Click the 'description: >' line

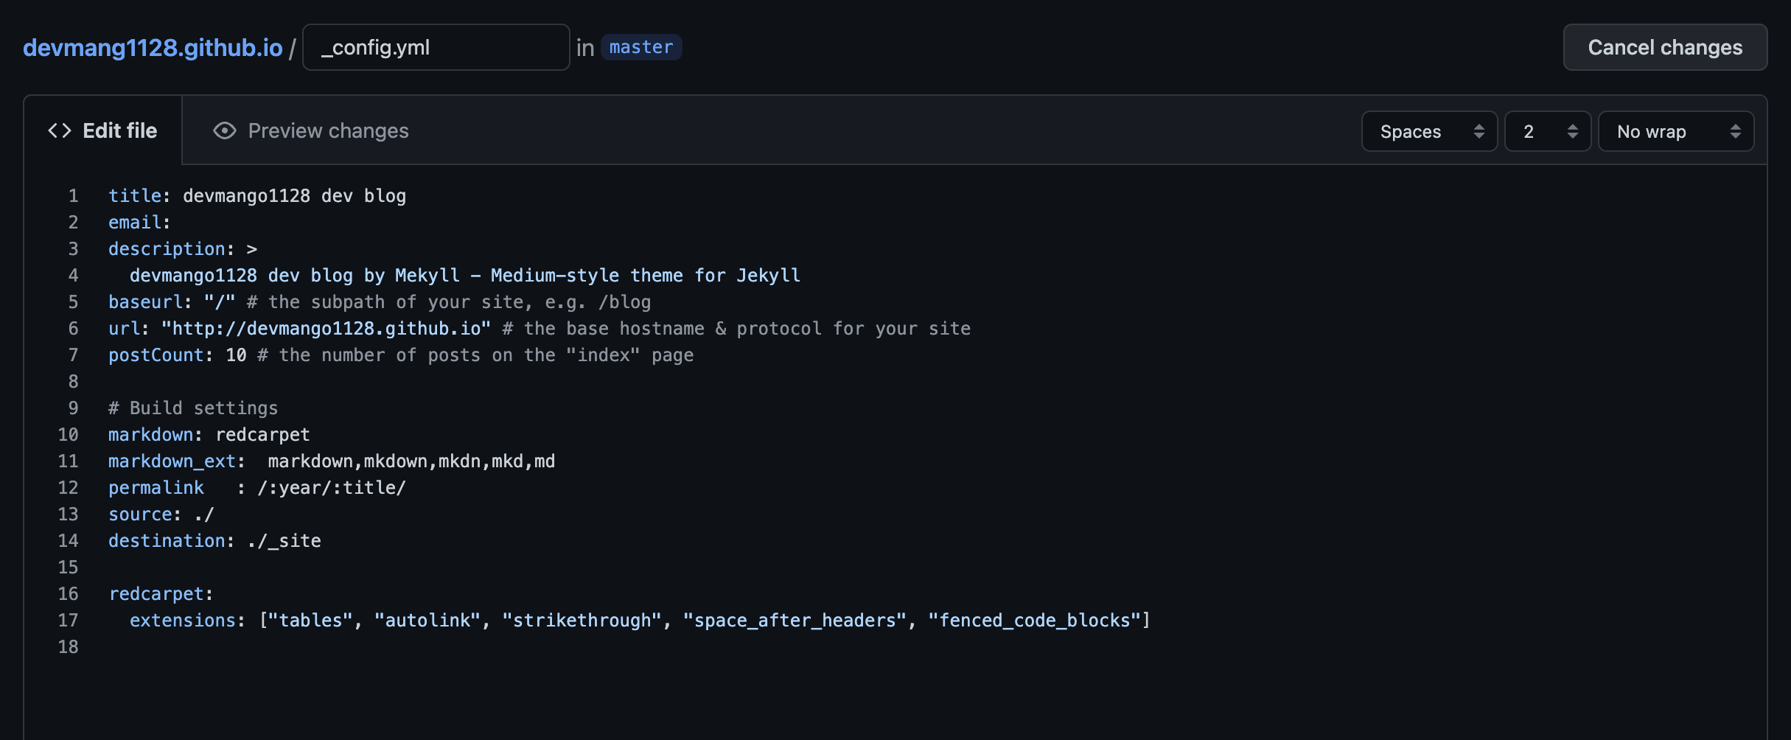point(183,248)
